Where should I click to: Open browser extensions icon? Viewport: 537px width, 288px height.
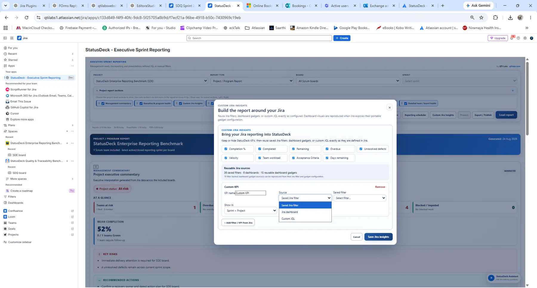pos(496,18)
